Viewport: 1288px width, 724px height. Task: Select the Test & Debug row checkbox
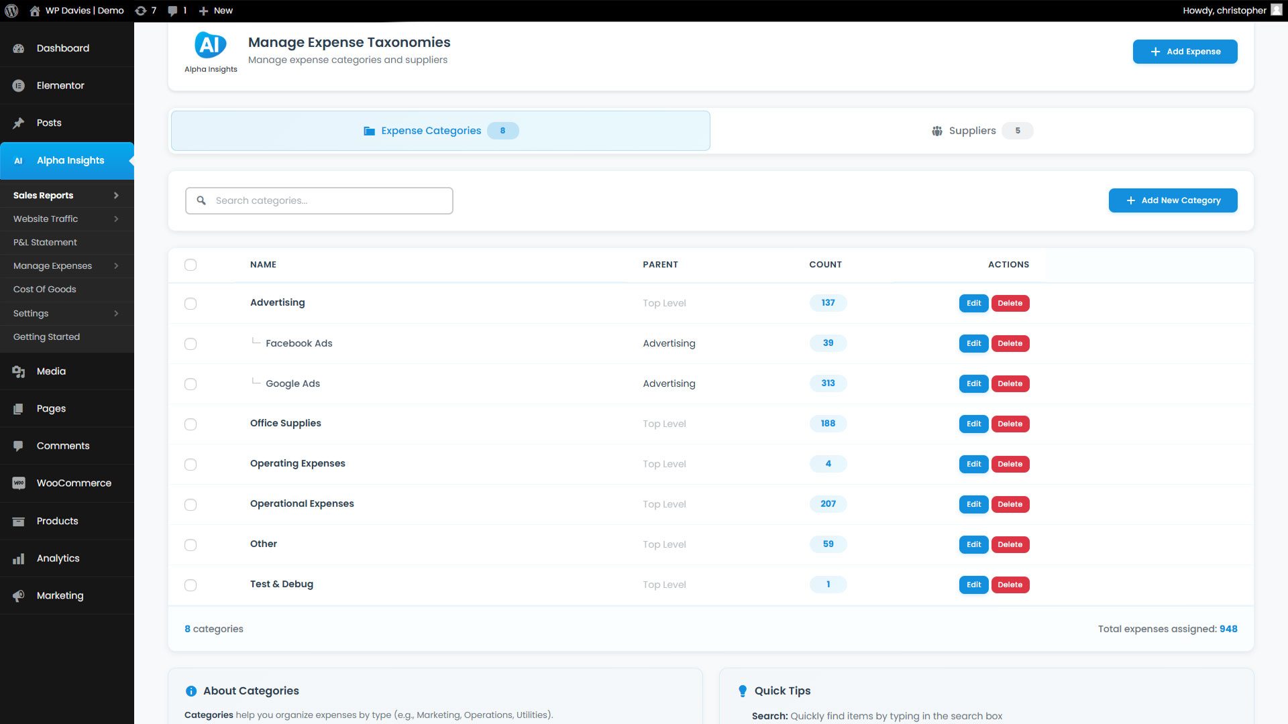click(191, 585)
